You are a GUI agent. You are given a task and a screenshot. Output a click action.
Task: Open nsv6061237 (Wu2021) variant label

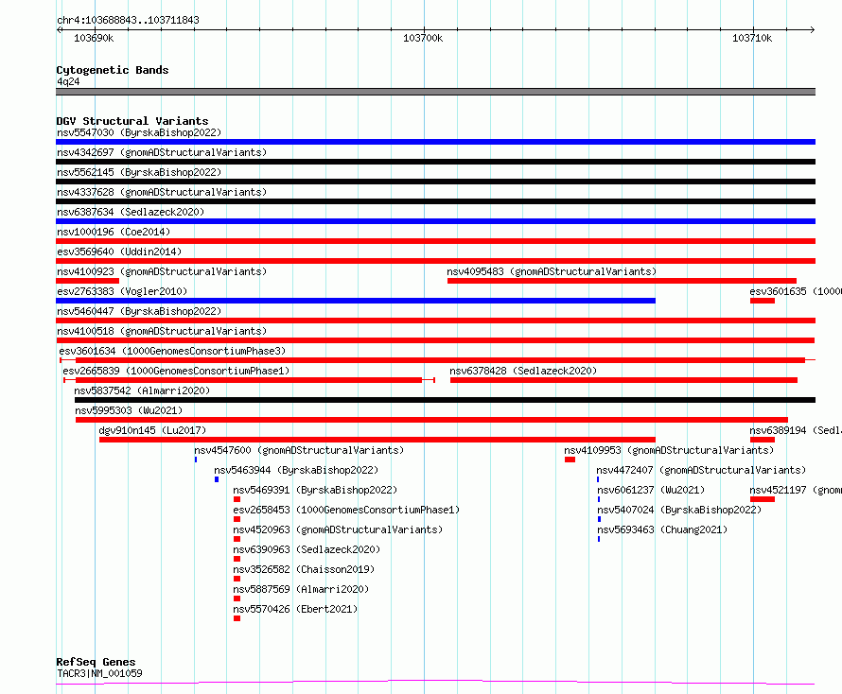[x=651, y=490]
